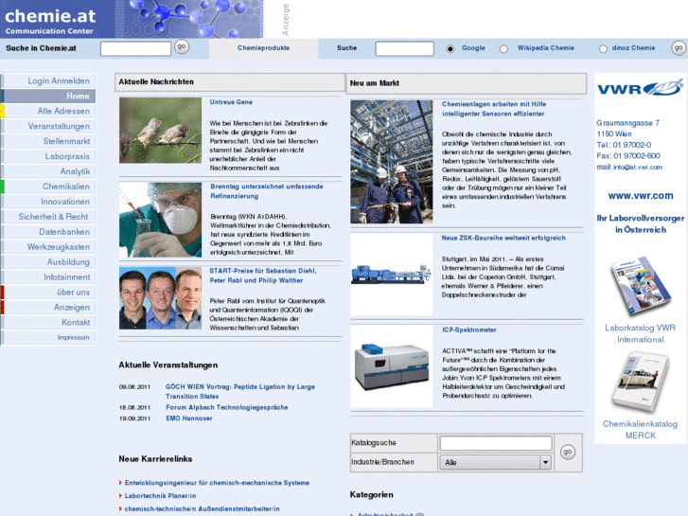This screenshot has width=688, height=516.
Task: Open the Veranstaltungen menu item
Action: coord(48,127)
